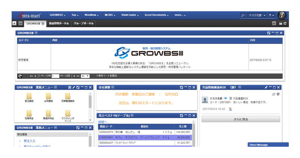Open the search magnifier icon in header
The width and height of the screenshot is (300, 158).
[243, 15]
